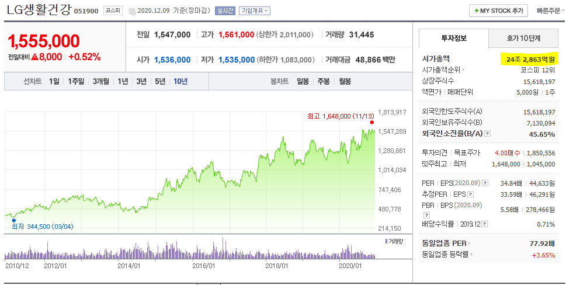Switch to the 호가10단계 tab
The height and width of the screenshot is (285, 573).
coord(523,38)
